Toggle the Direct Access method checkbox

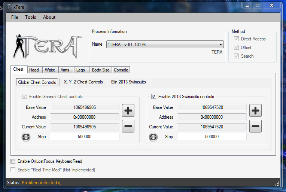236,39
